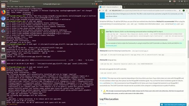Screen dimensions: 189x106
Task: Open the text editor notepad dock icon
Action: 3,43
